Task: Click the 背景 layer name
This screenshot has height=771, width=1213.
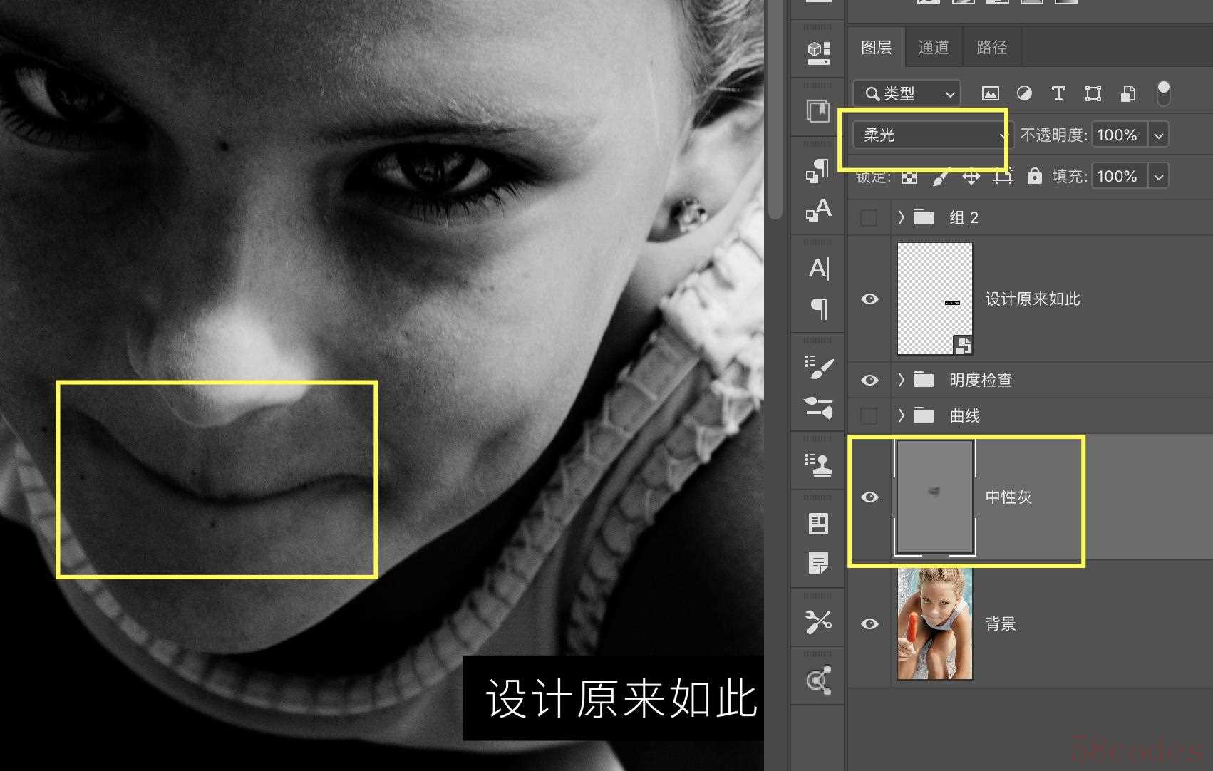Action: coord(1001,623)
